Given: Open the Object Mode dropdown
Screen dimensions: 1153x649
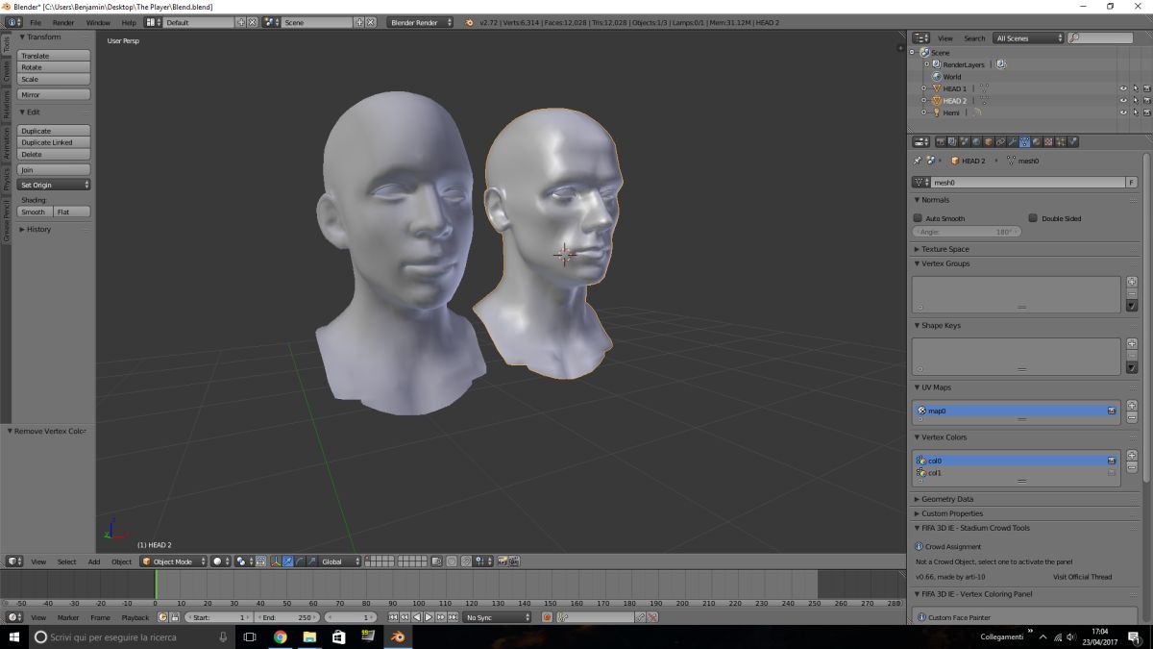Looking at the screenshot, I should pyautogui.click(x=174, y=562).
